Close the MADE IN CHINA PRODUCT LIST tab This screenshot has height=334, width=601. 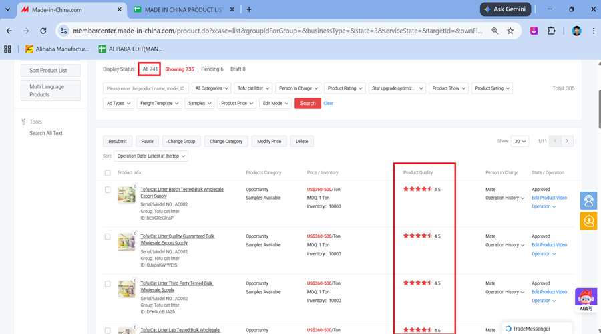pyautogui.click(x=232, y=9)
